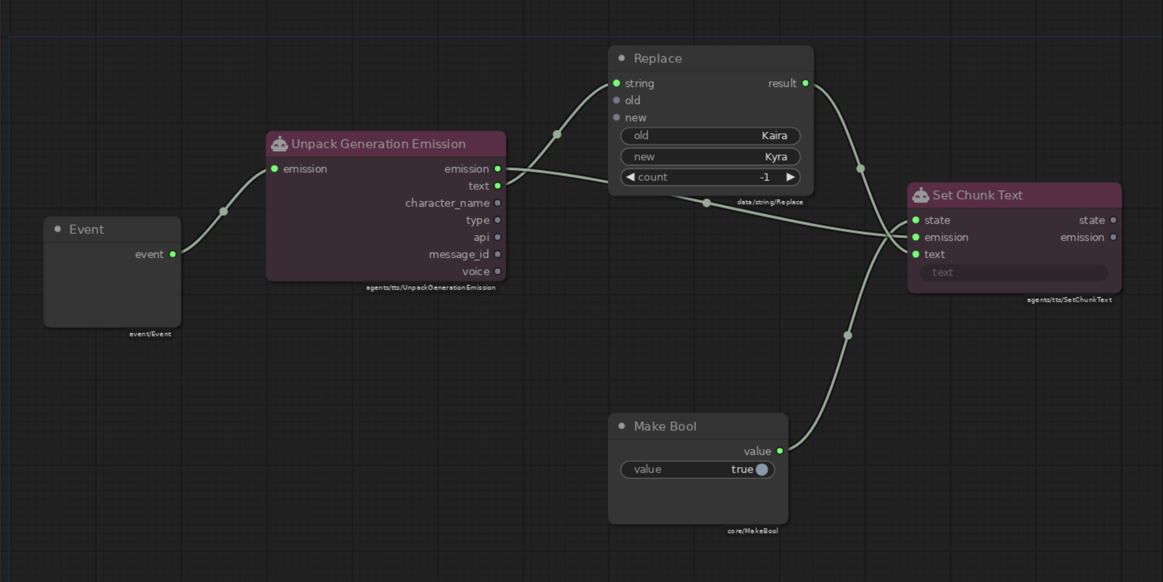Increase count with the right arrow
The height and width of the screenshot is (582, 1163).
(x=790, y=177)
